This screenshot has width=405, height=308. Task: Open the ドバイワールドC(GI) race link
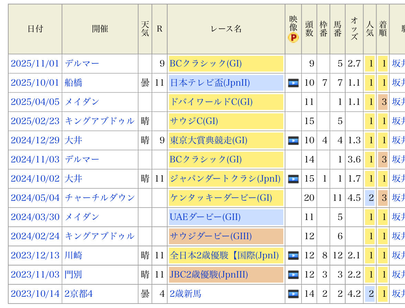point(211,102)
